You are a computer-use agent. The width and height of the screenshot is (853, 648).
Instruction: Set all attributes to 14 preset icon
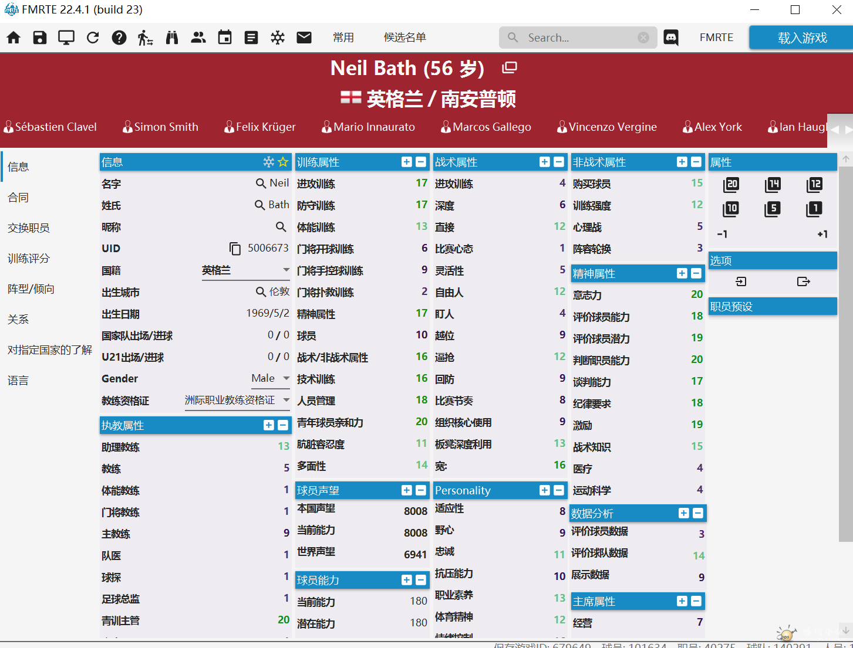773,185
